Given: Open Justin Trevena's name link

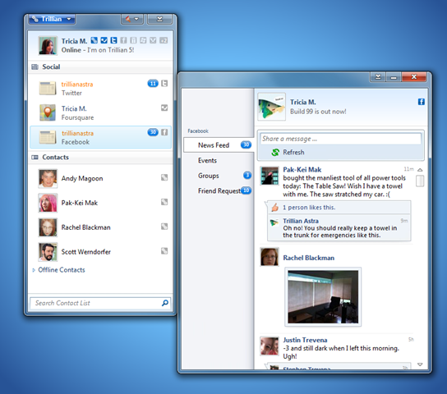Looking at the screenshot, I should click(305, 340).
